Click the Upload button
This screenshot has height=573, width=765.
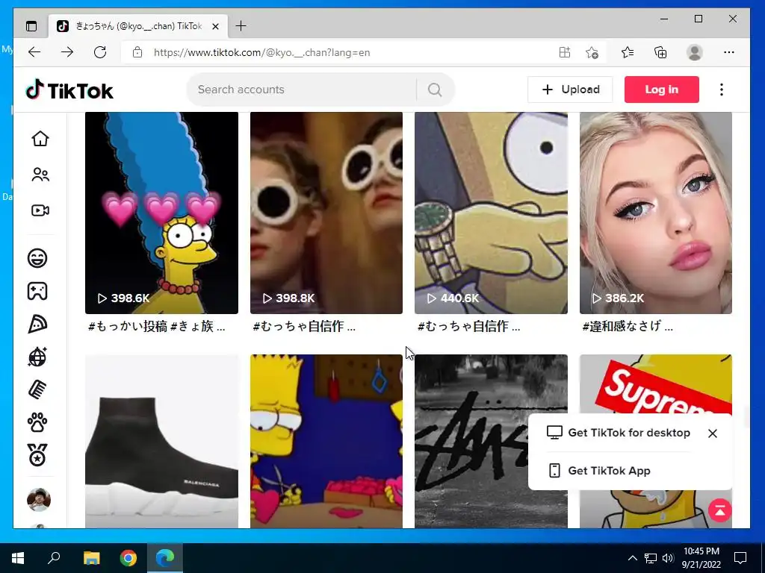pos(570,90)
